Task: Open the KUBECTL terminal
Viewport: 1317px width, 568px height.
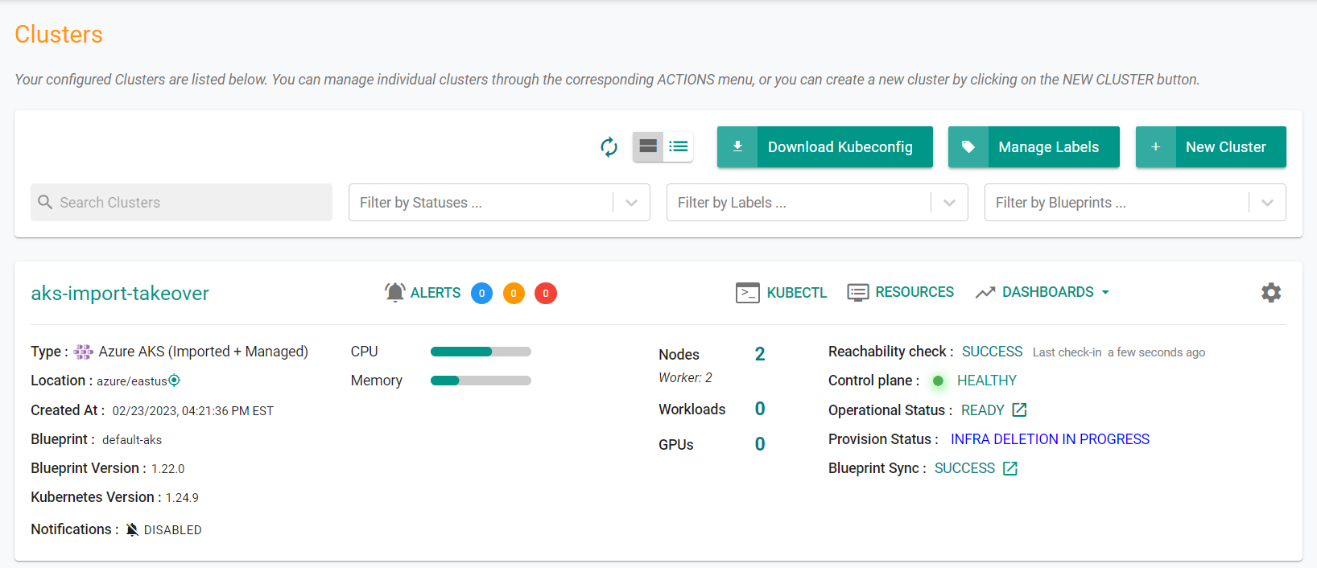Action: tap(782, 292)
